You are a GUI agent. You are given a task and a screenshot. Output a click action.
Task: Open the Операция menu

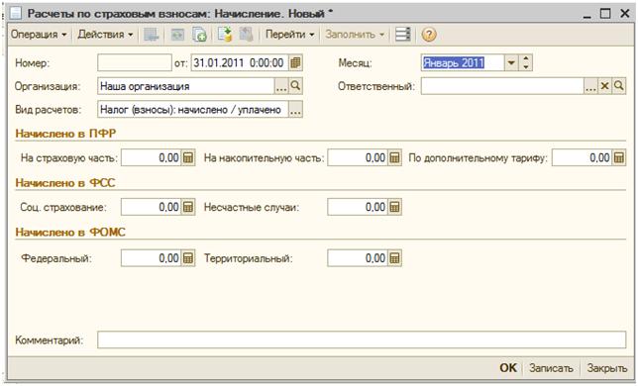click(x=39, y=35)
